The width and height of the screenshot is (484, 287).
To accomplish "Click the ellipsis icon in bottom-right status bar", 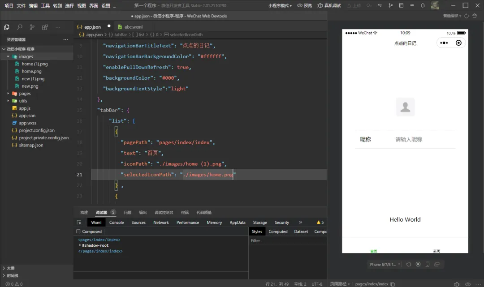I will (x=479, y=284).
